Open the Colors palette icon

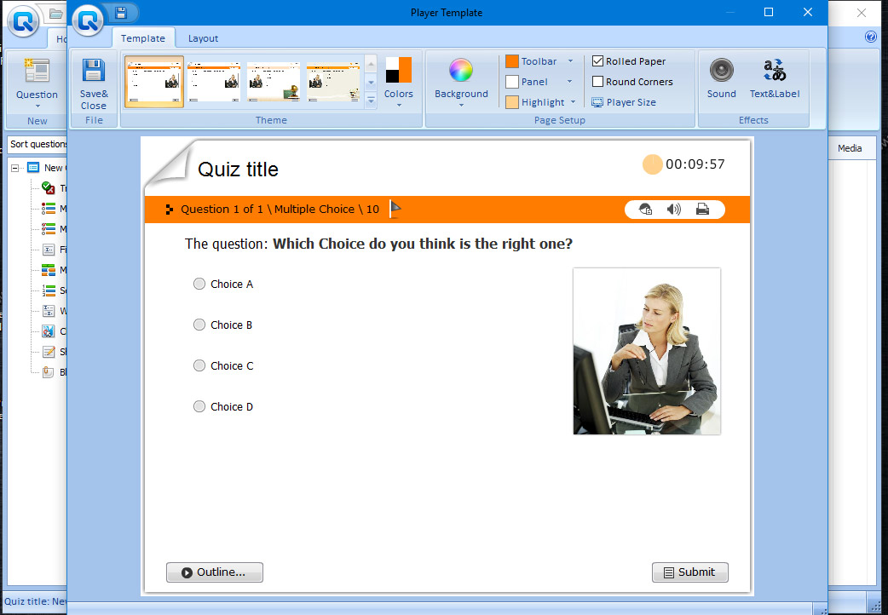(398, 70)
